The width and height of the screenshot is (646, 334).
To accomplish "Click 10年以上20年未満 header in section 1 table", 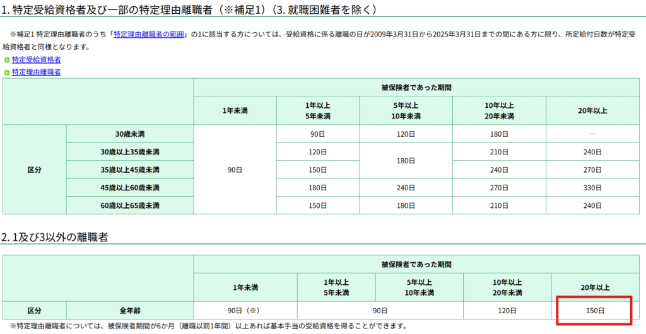I will (x=500, y=111).
